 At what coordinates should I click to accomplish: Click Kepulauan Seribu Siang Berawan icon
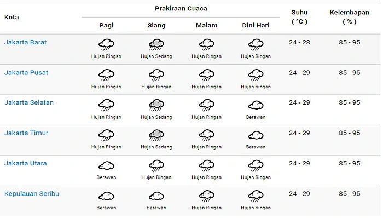(156, 196)
